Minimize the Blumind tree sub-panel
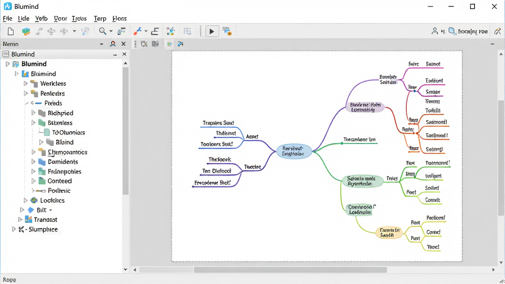 [x=115, y=55]
